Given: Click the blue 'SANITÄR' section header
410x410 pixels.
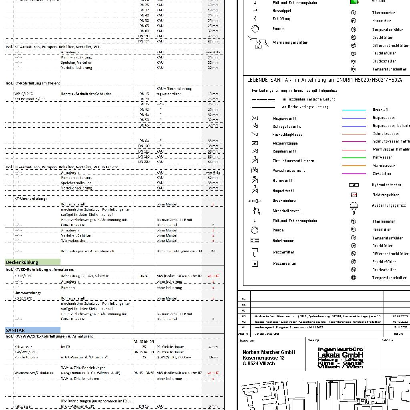Looking at the screenshot, I should pyautogui.click(x=33, y=330).
